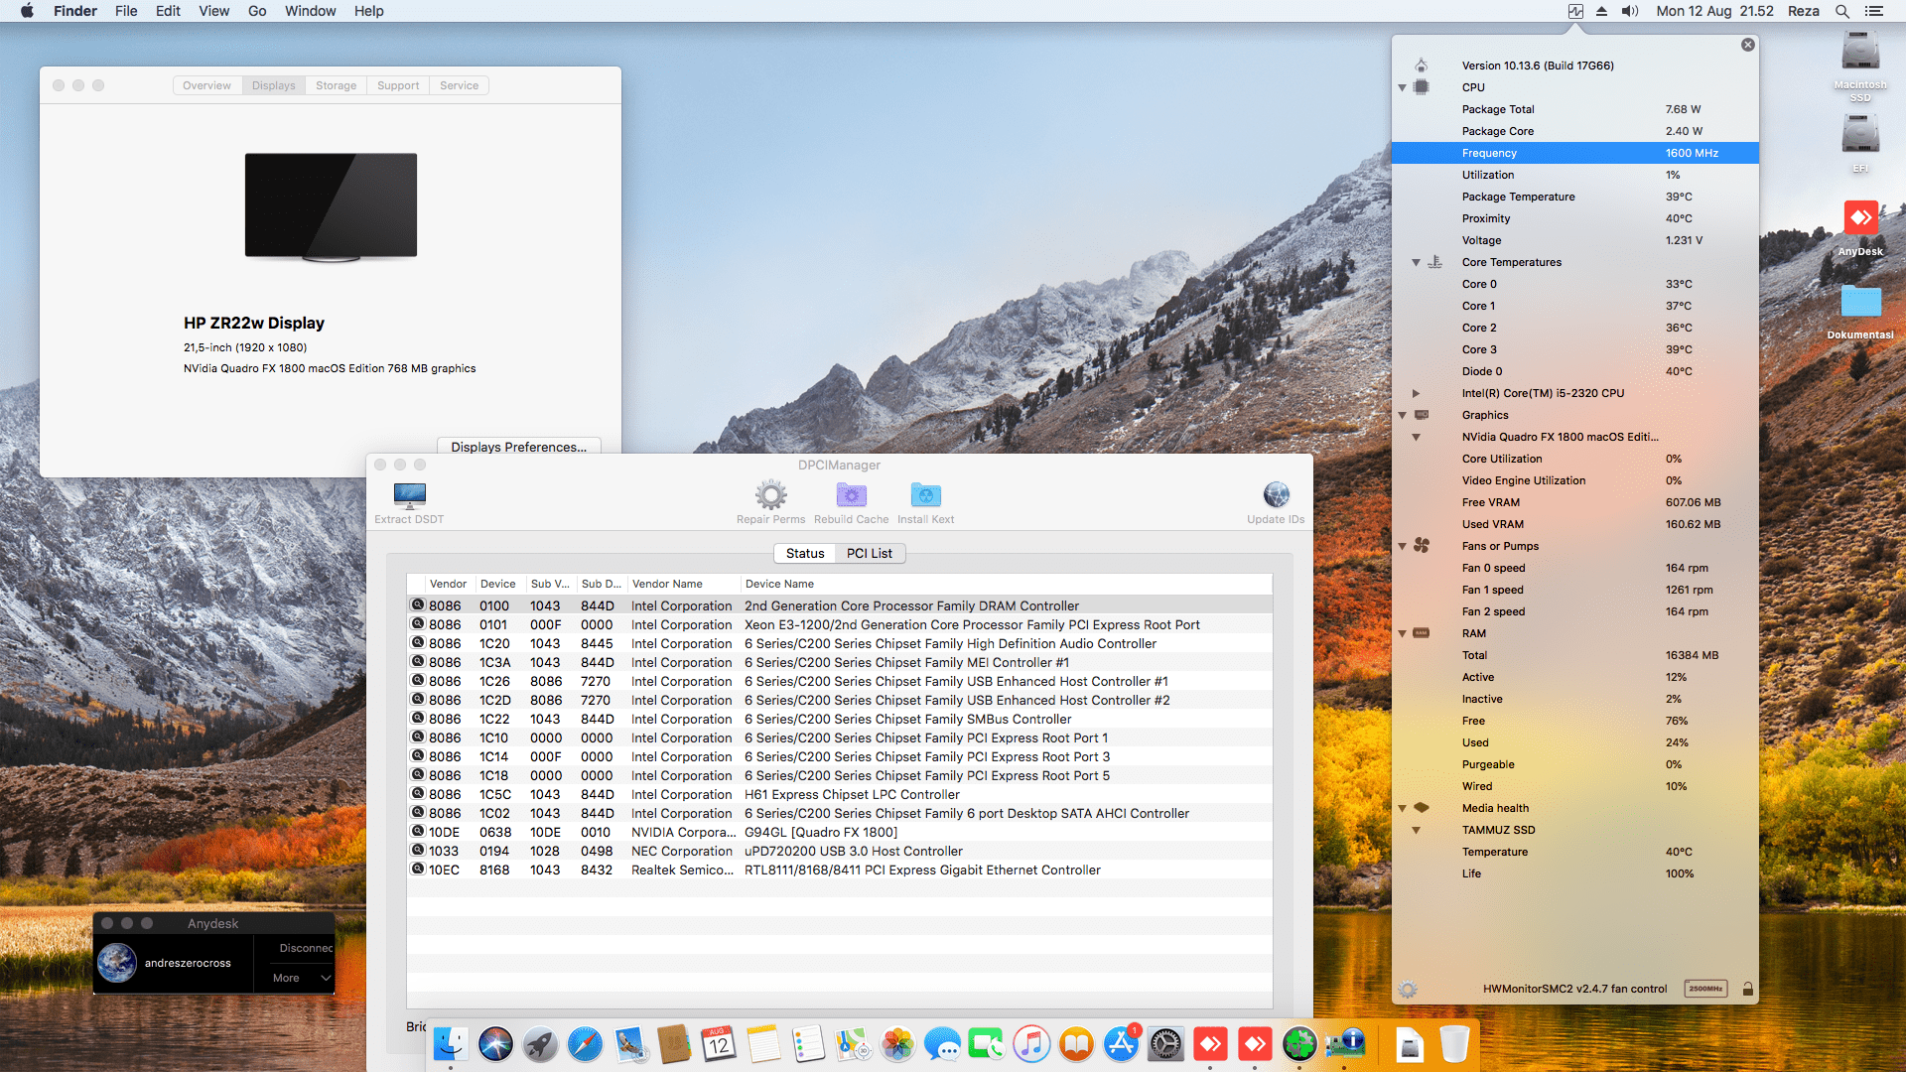Open HWMonitor settings gear icon

click(1408, 989)
